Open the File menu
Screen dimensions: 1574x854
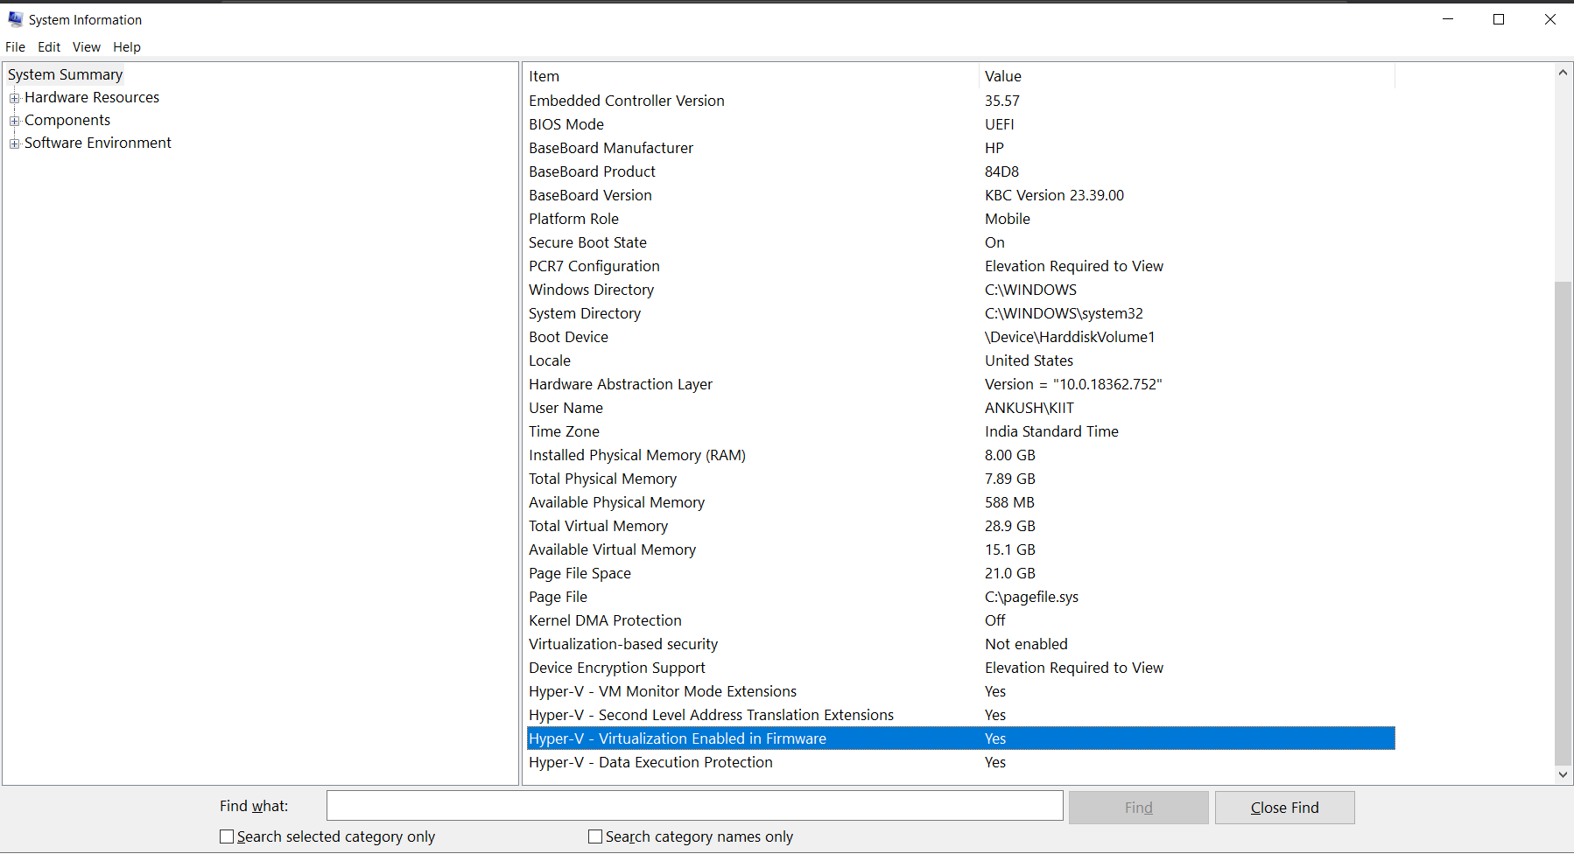coord(16,47)
